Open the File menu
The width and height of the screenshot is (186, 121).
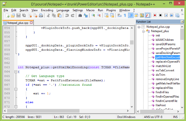coord(6,10)
